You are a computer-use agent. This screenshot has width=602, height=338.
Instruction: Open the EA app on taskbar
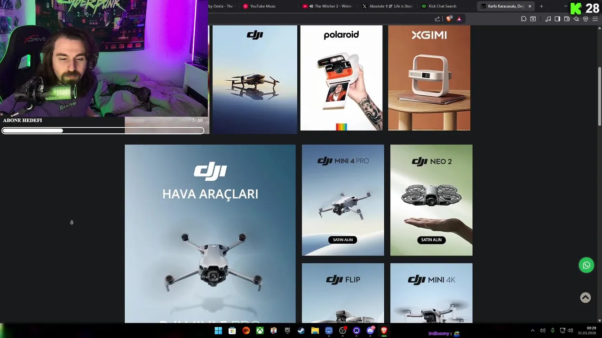[246, 331]
